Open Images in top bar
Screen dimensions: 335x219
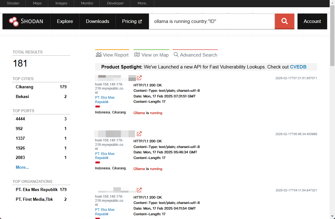61,3
